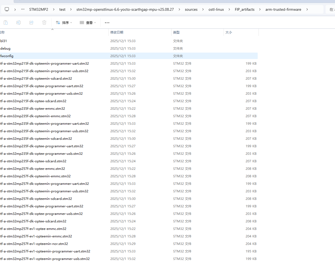The image size is (335, 268).
Task: Expand chevron after sources breadcrumb
Action: coord(203,9)
